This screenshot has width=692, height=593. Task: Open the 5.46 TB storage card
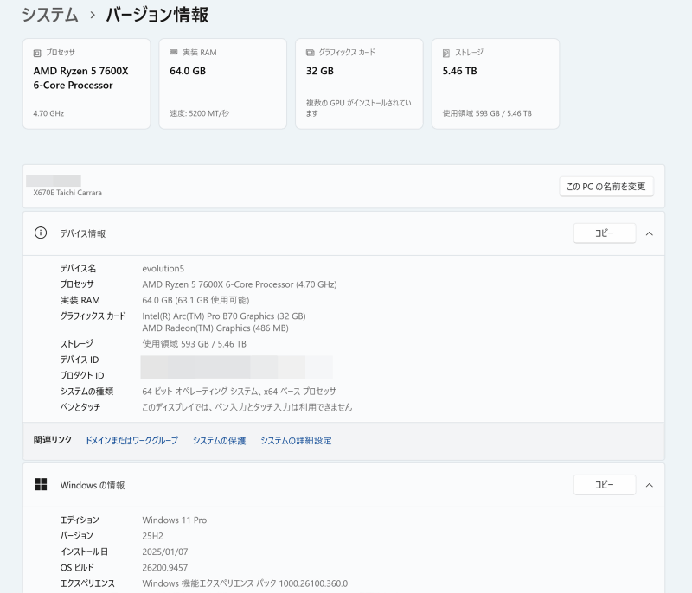tap(496, 84)
